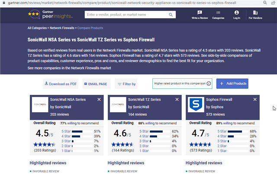277x175 pixels.
Task: Filter NSA Series by 4 Star ratings
Action: [x=66, y=136]
